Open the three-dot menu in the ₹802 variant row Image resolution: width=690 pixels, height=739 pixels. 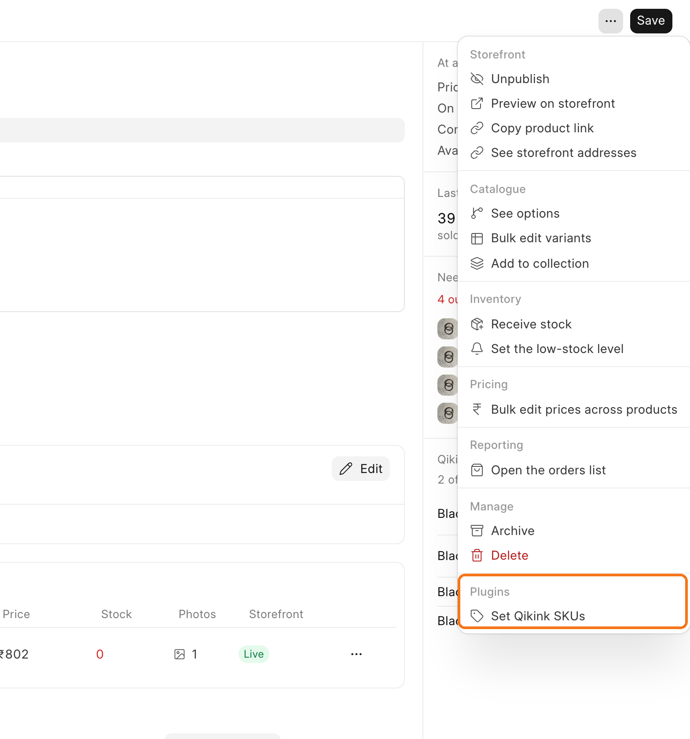pyautogui.click(x=356, y=654)
